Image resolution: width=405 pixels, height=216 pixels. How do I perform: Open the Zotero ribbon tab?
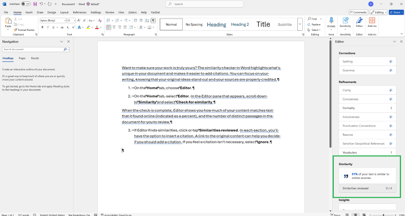(x=132, y=12)
